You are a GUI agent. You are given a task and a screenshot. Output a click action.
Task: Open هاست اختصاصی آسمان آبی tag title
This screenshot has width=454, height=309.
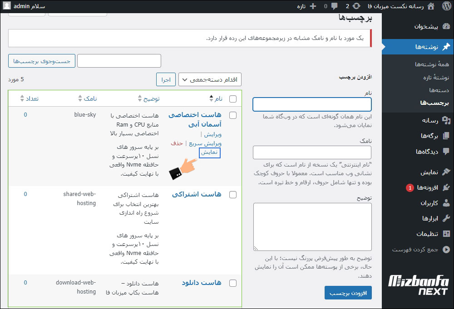[x=195, y=119]
